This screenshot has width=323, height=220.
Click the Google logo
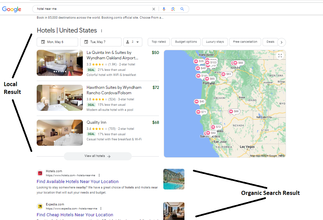pos(12,9)
